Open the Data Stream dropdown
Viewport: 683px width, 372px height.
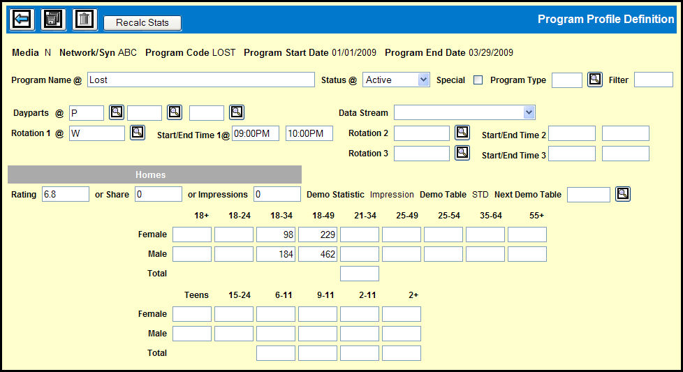pyautogui.click(x=464, y=112)
